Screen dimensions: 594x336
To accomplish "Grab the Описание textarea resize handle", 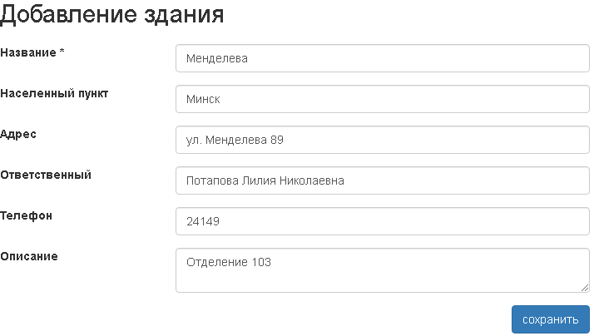I will point(585,288).
